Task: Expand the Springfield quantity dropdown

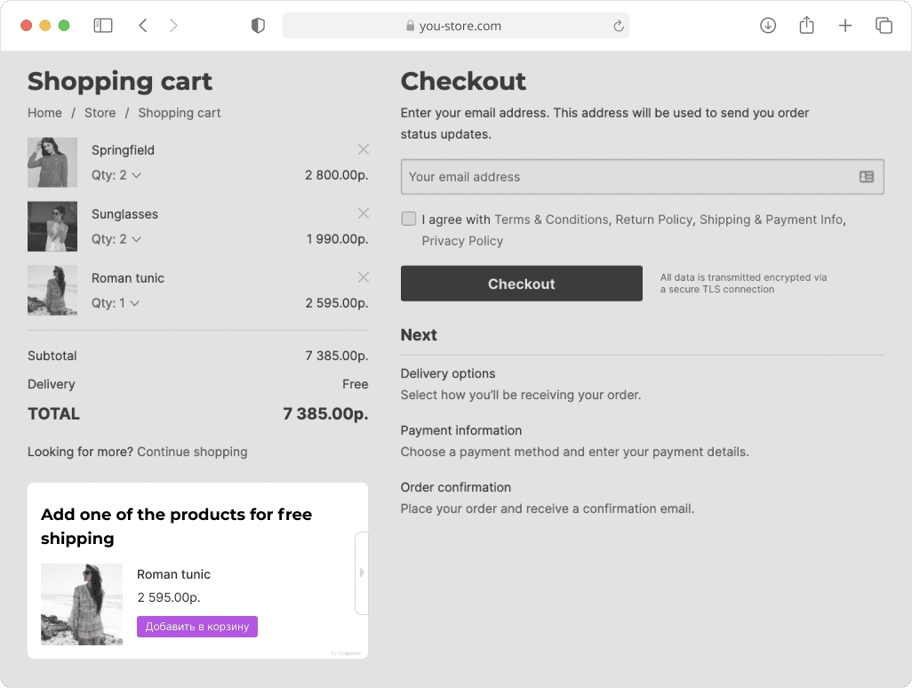Action: click(x=116, y=175)
